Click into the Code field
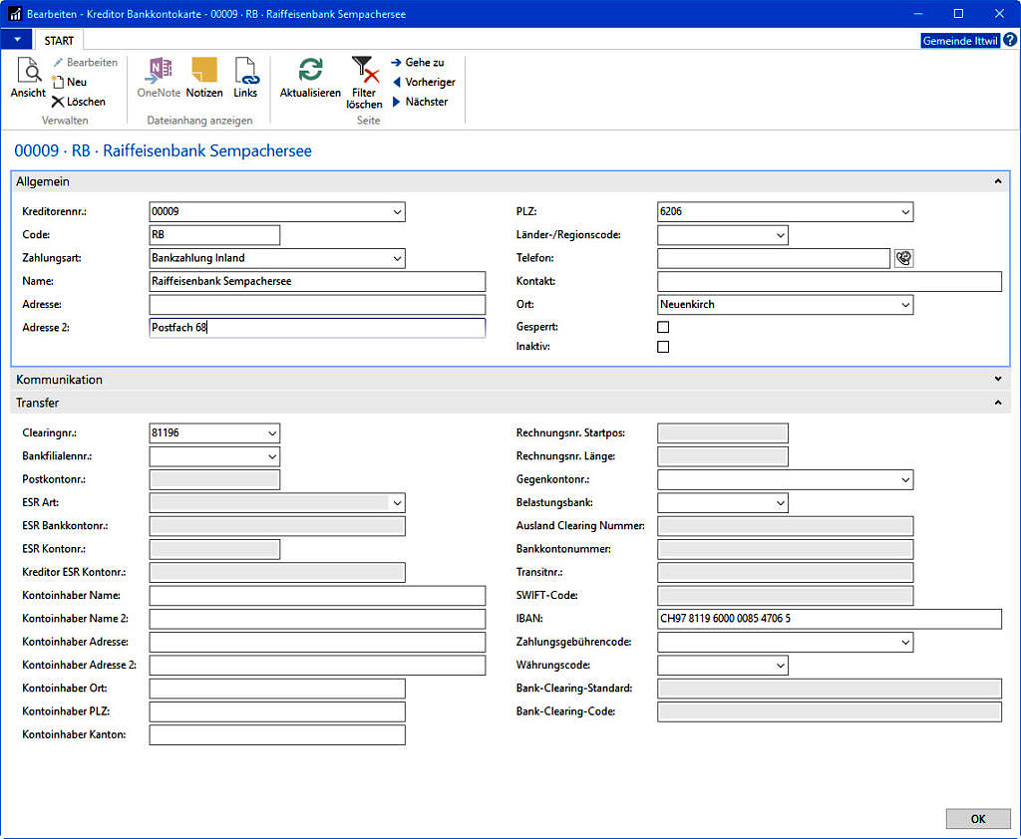1021x839 pixels. [214, 235]
